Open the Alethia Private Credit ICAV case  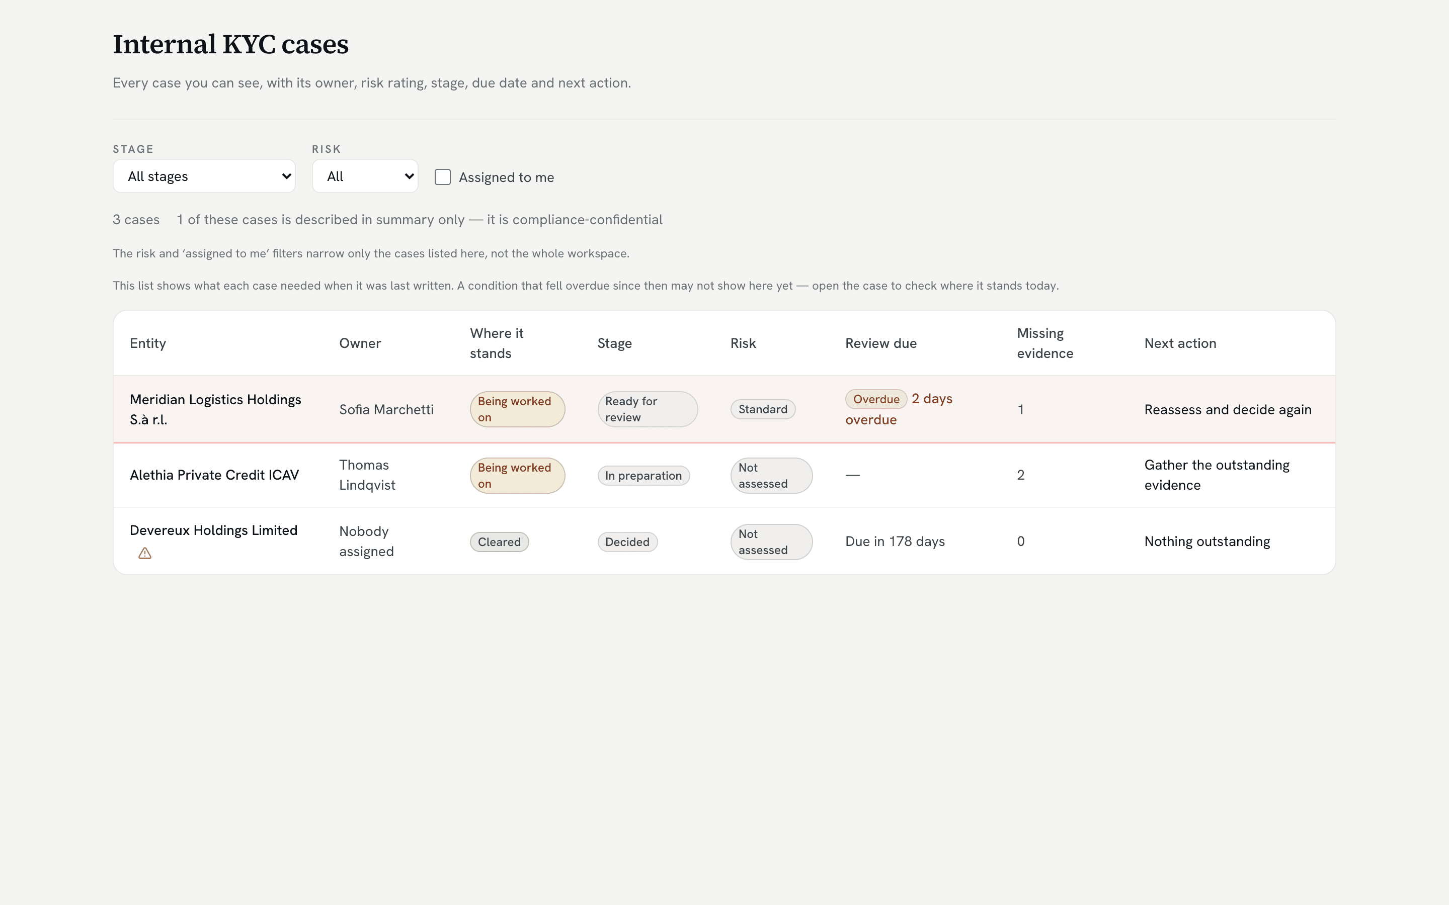(214, 475)
